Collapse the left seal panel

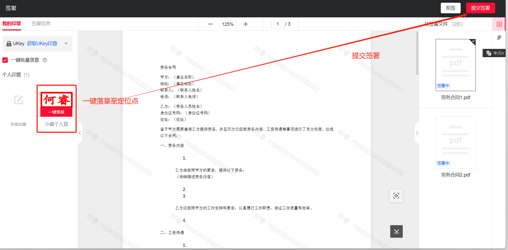(x=80, y=133)
